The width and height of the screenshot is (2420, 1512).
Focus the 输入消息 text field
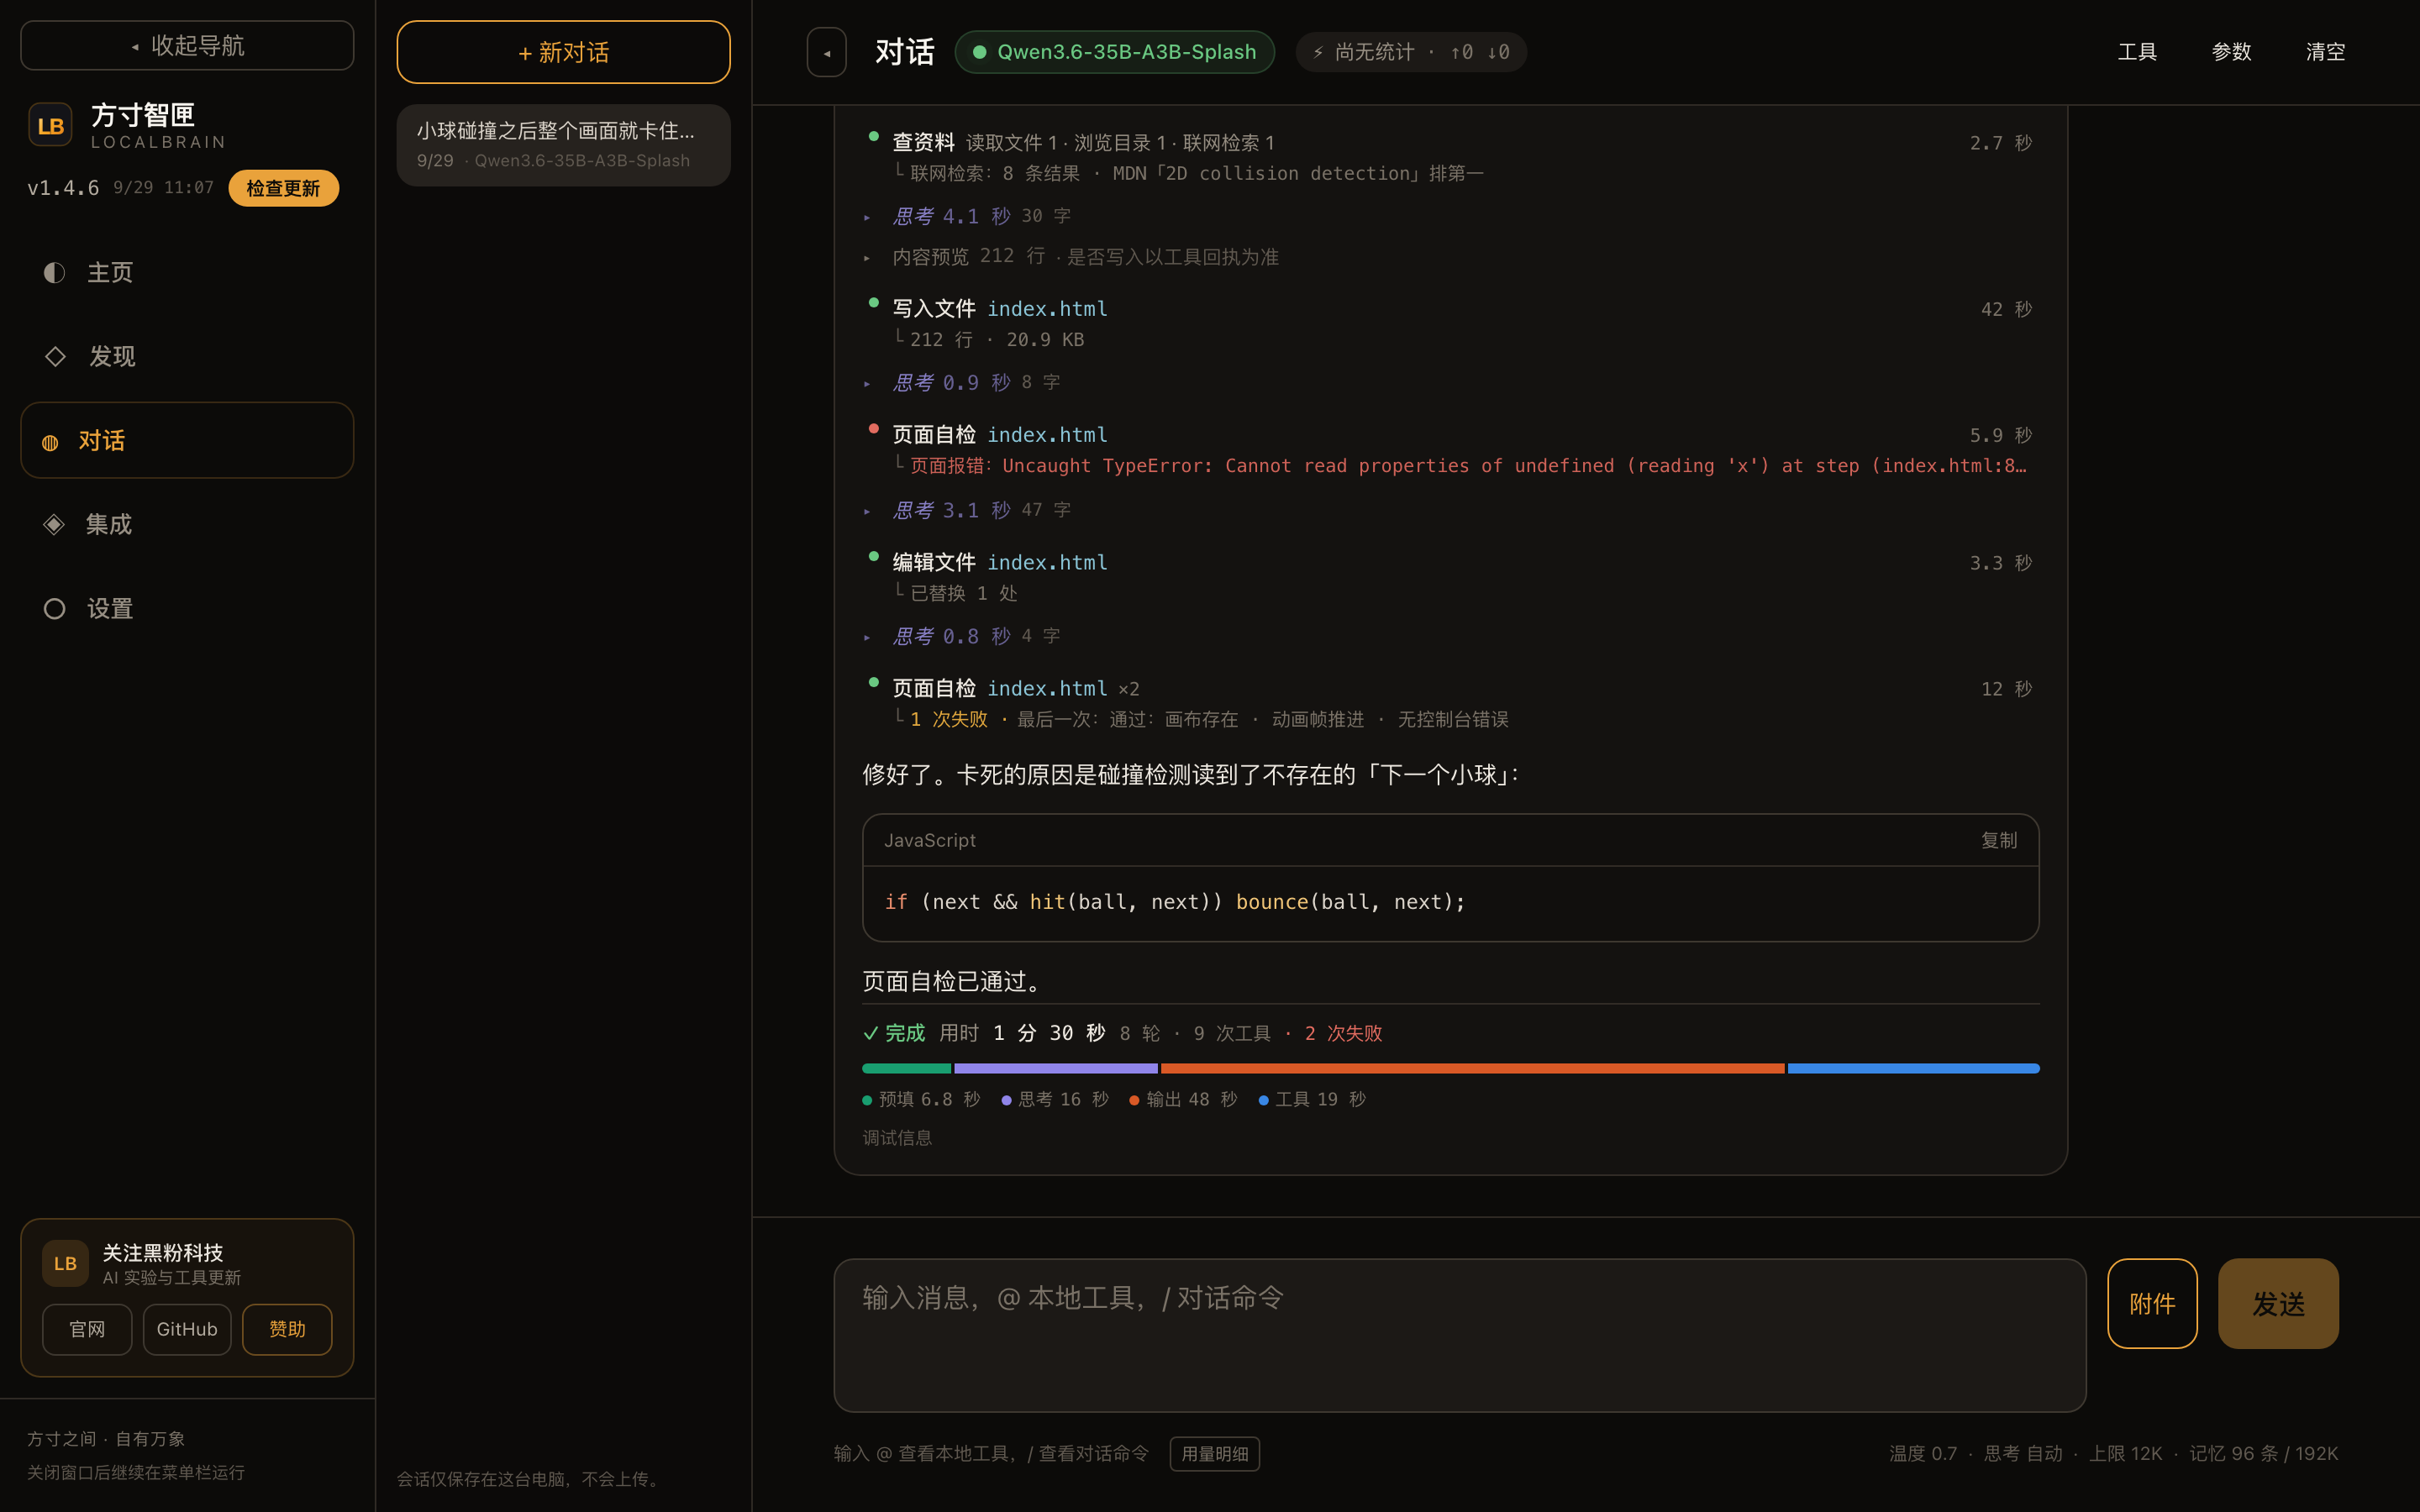point(1459,1335)
